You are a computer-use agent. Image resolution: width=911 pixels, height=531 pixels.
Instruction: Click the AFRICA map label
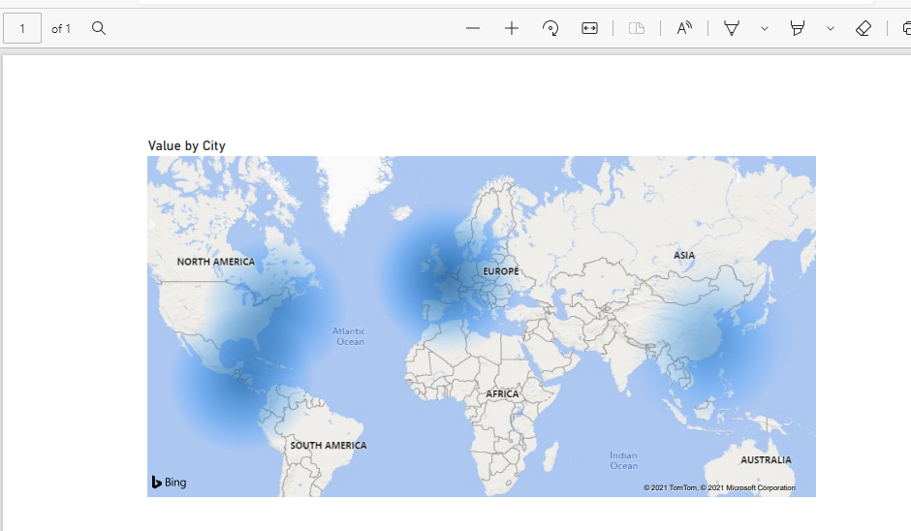click(x=502, y=394)
